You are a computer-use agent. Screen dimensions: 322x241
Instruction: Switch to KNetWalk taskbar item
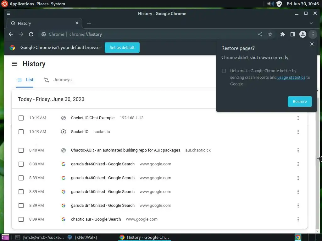coord(83,237)
